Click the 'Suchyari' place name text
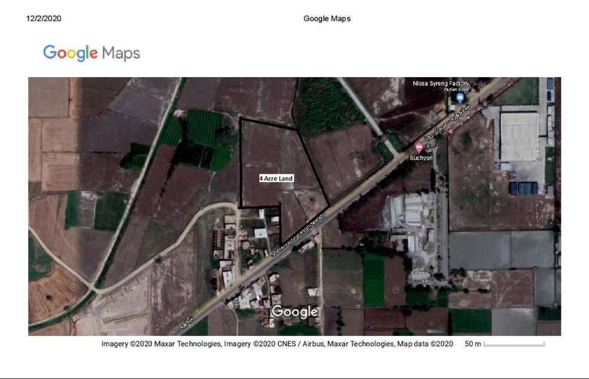The height and width of the screenshot is (379, 589). point(421,158)
